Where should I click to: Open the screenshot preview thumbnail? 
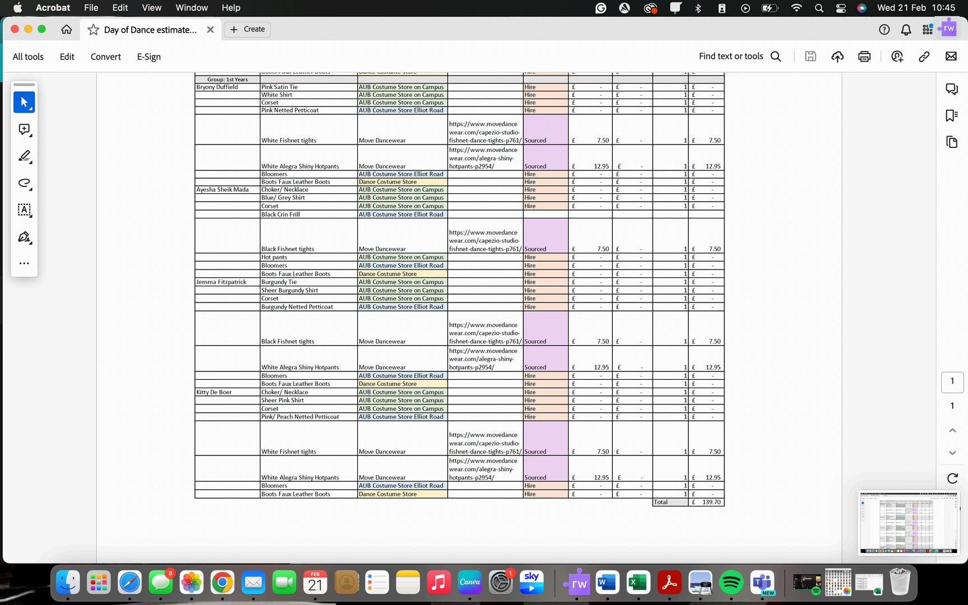[909, 523]
